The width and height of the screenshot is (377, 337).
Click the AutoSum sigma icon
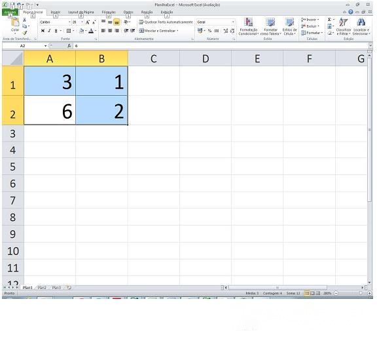330,20
